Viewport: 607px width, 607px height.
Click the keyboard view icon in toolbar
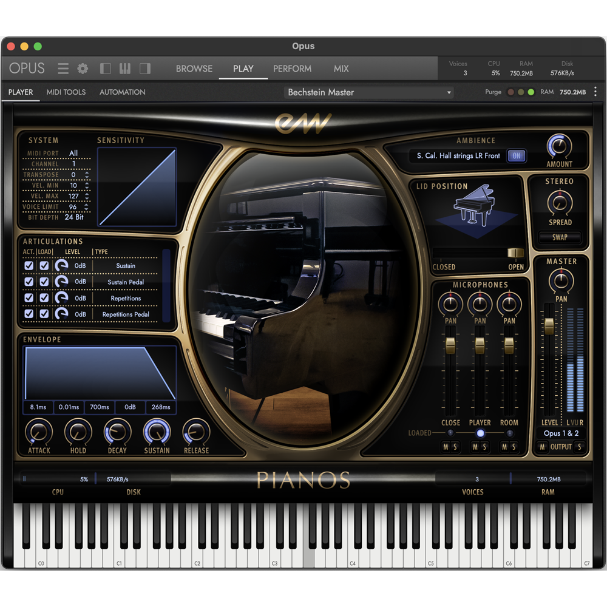[x=124, y=69]
